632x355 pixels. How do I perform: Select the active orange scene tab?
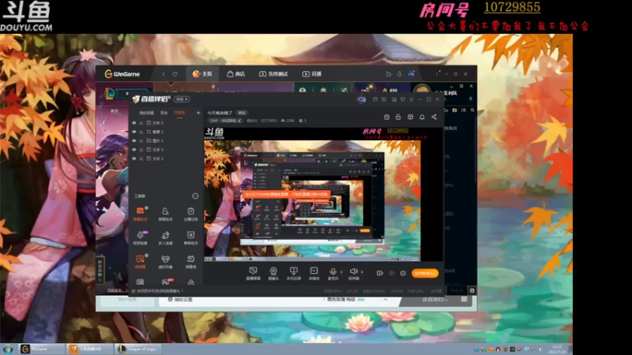tap(179, 113)
